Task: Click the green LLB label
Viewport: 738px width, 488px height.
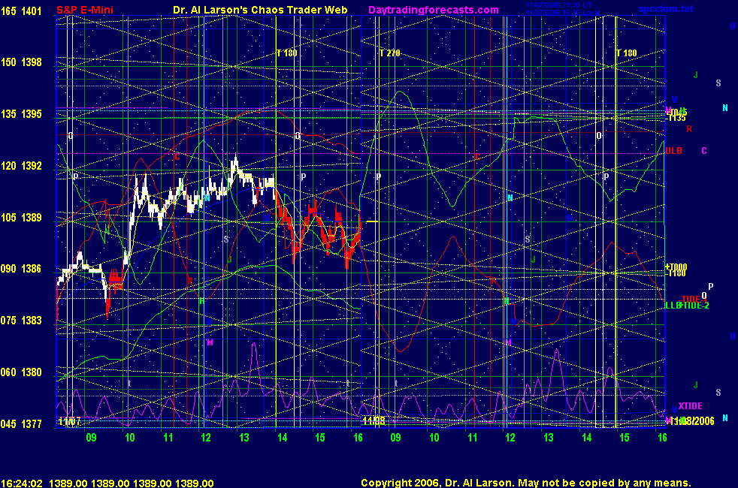Action: pyautogui.click(x=673, y=306)
